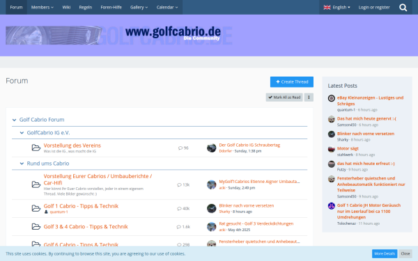Open Golf 3 & 4 Cabrio - Tipps & Technik
This screenshot has height=261, width=418.
click(x=86, y=227)
